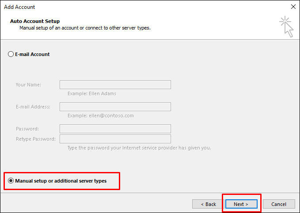Click the "Password:" label text

coord(27,129)
